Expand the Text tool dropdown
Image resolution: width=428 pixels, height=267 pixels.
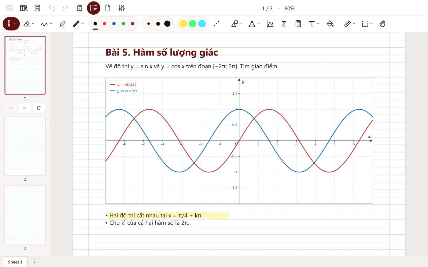318,24
